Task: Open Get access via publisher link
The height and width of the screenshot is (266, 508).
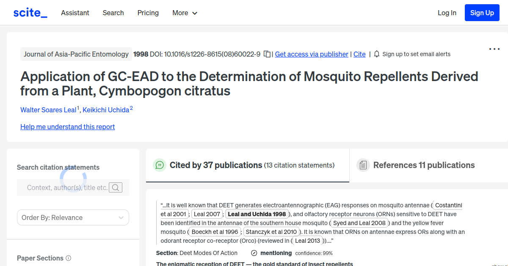Action: tap(312, 54)
